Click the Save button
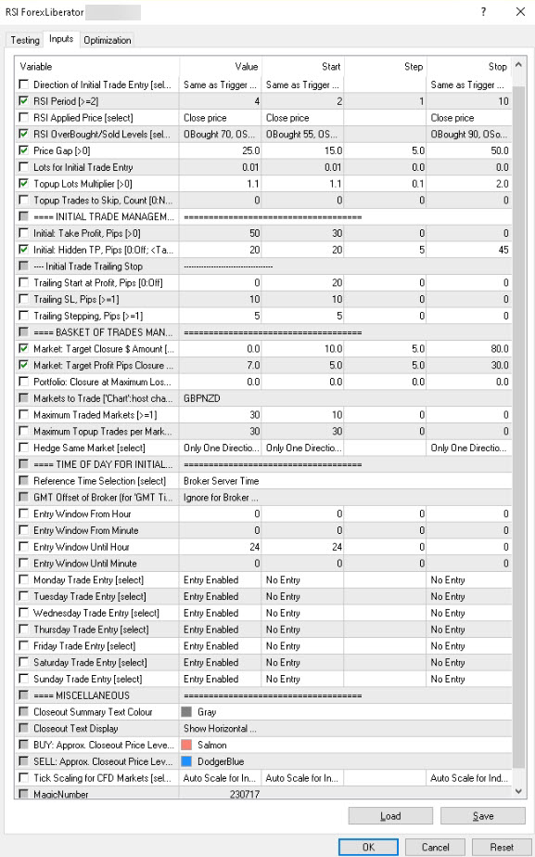The image size is (535, 857). 483,816
